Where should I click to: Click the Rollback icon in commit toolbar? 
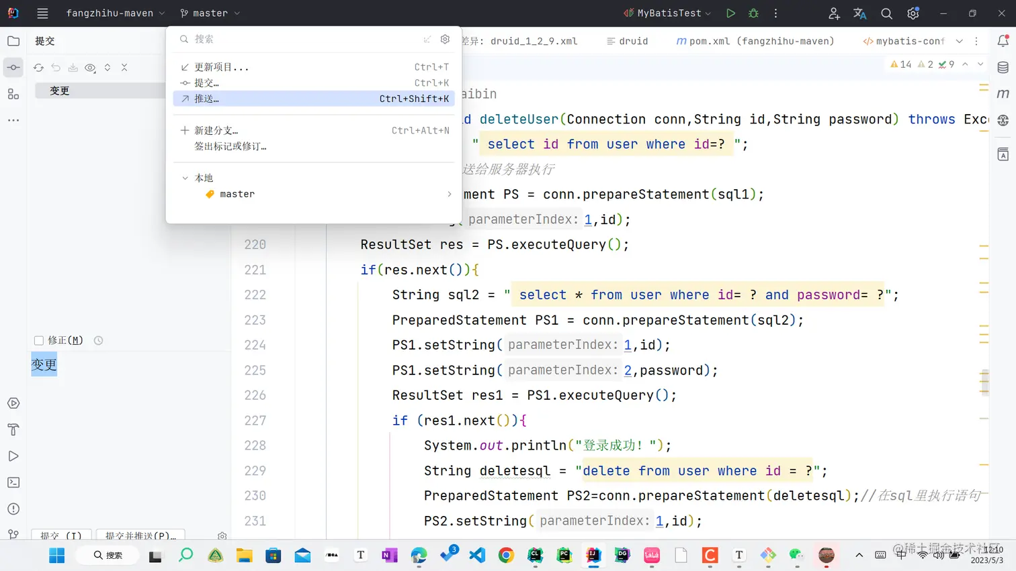click(x=56, y=68)
